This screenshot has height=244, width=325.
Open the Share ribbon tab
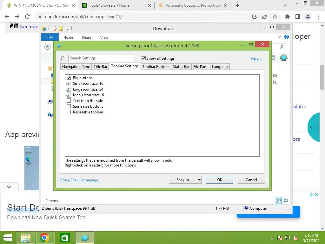(x=86, y=37)
